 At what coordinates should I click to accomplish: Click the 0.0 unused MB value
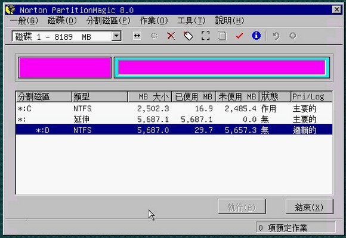pyautogui.click(x=249, y=120)
